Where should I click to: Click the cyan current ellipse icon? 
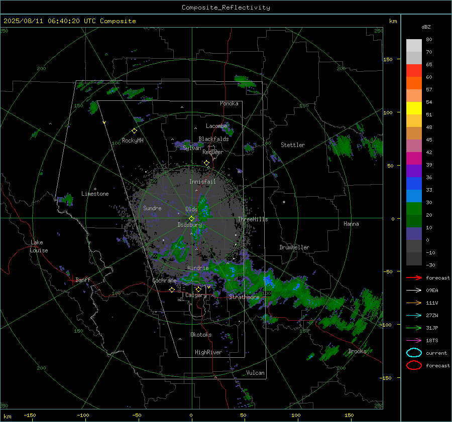coord(414,353)
